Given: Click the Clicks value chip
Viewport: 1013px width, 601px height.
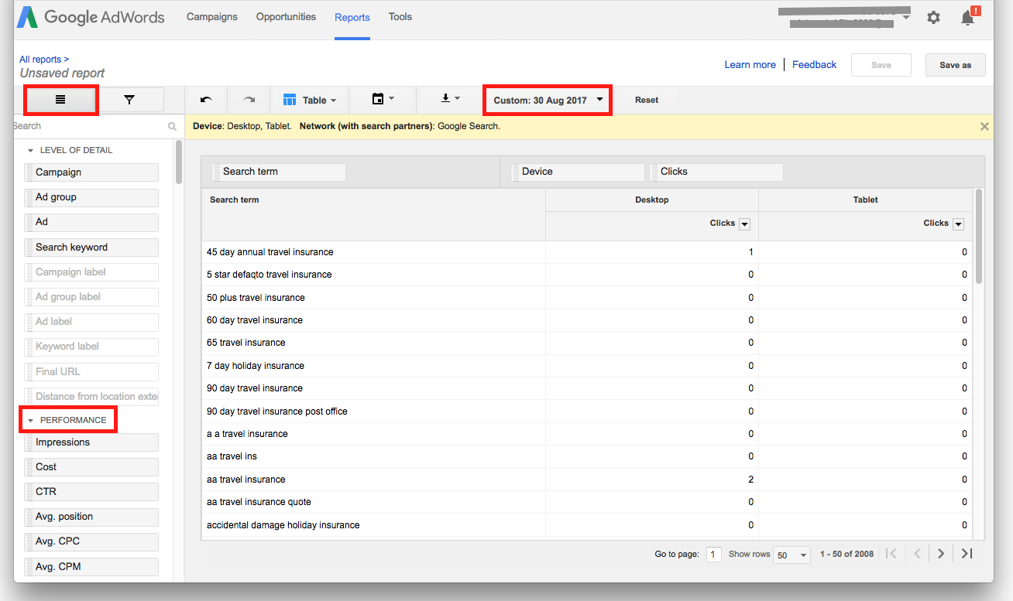Looking at the screenshot, I should point(716,172).
